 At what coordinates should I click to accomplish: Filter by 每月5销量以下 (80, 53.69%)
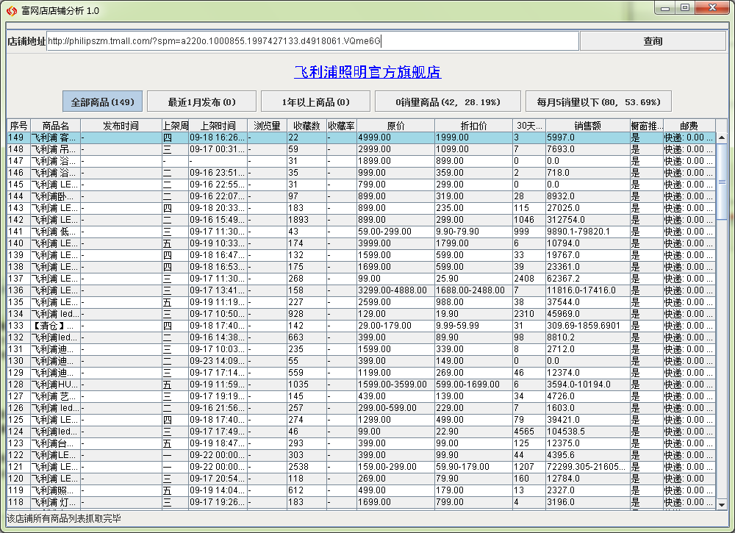[598, 101]
